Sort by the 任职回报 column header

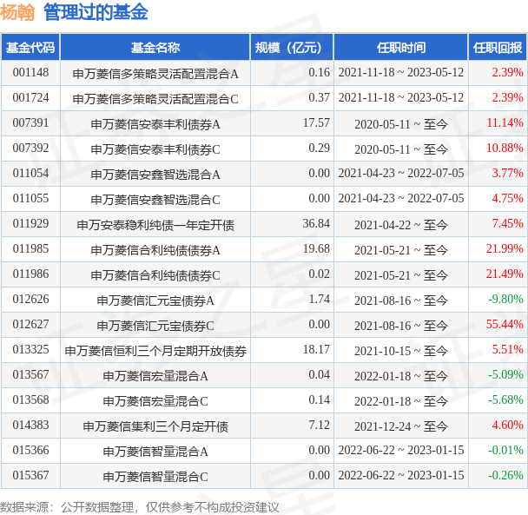tap(497, 48)
